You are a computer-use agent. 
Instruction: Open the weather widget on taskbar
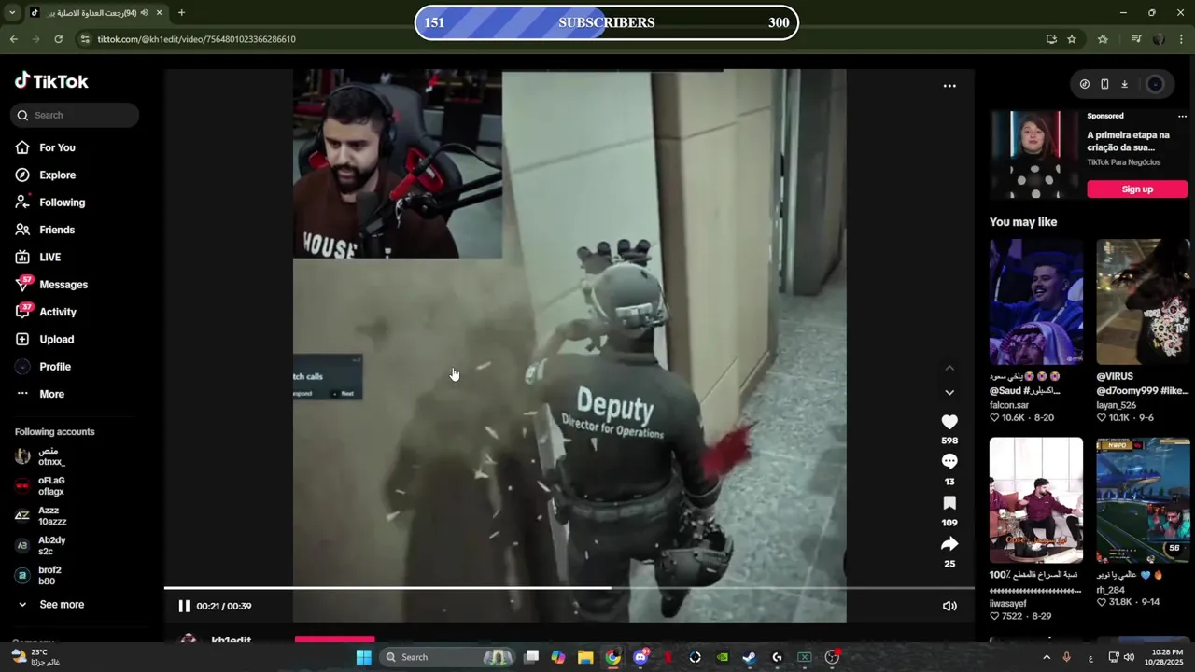[35, 657]
